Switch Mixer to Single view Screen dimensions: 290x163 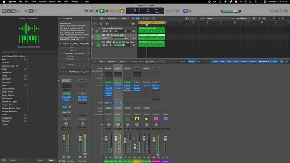click(183, 62)
